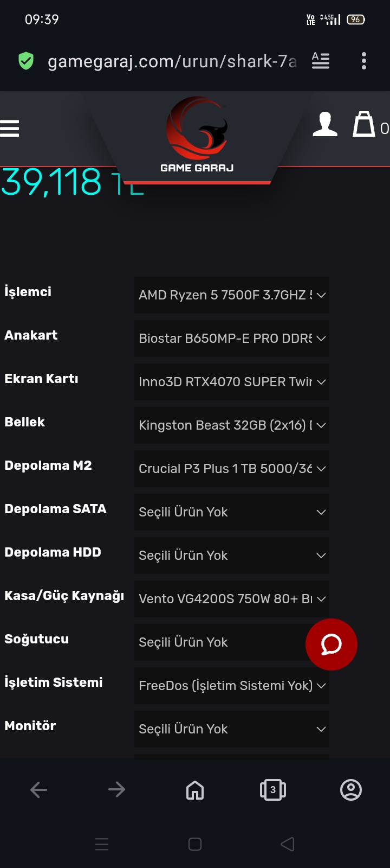This screenshot has width=390, height=868.
Task: Go to browser home page
Action: pos(195,790)
